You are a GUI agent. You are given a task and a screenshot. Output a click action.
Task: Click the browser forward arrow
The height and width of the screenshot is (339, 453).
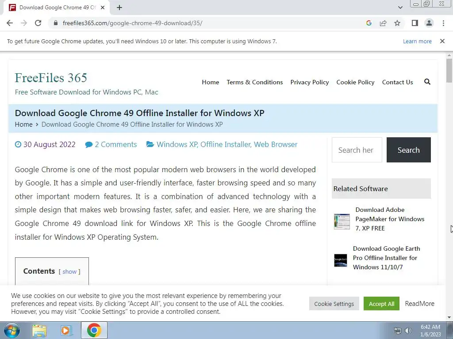(x=24, y=23)
